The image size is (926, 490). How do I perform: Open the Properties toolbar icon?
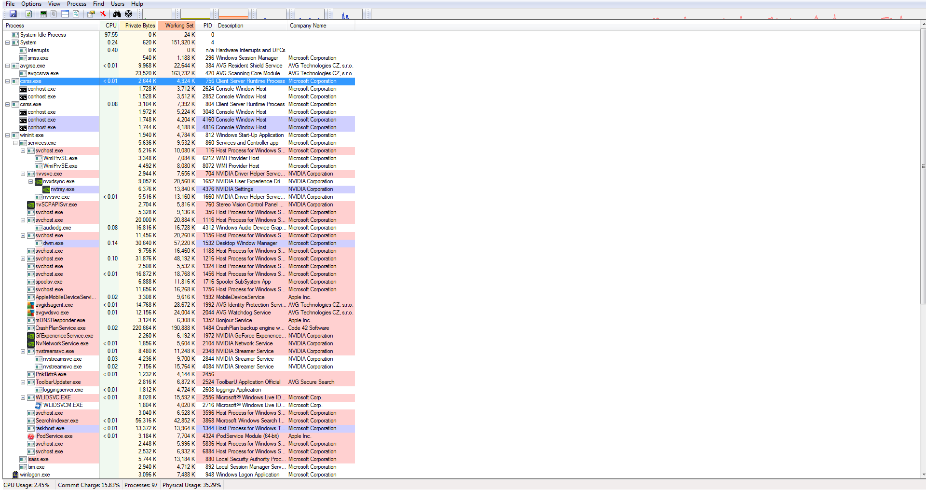tap(91, 14)
